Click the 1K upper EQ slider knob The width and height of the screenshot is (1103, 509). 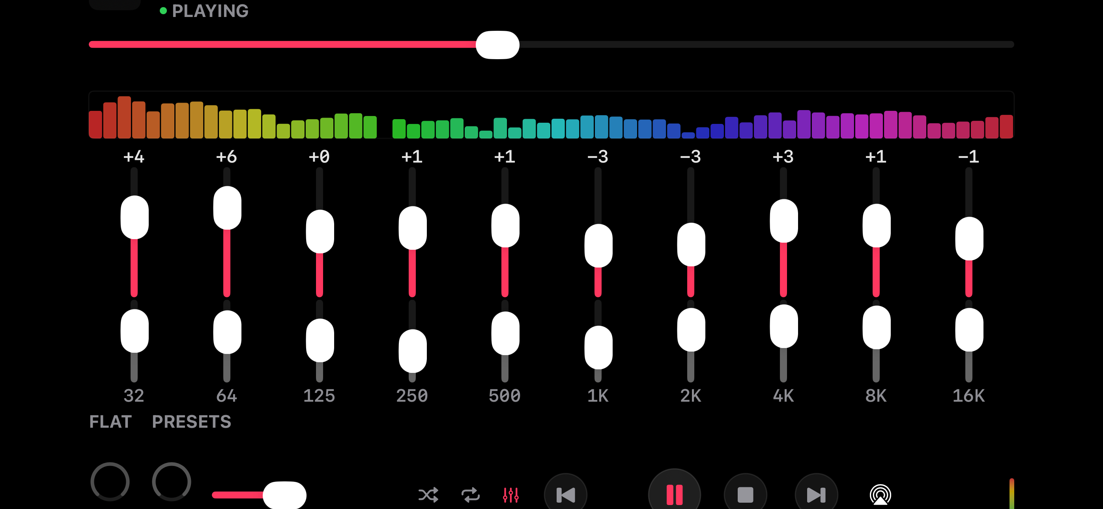coord(598,245)
